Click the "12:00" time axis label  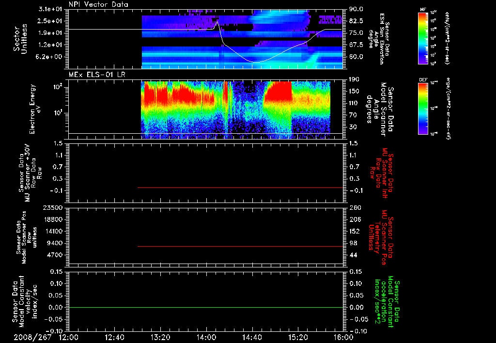(x=69, y=337)
